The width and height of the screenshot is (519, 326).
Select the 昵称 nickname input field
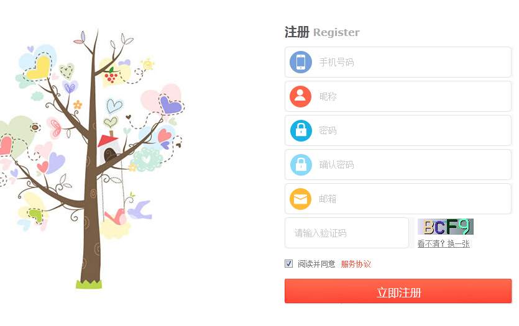pos(398,96)
